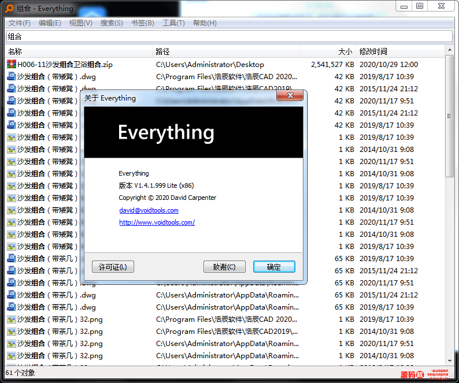Open the david@voidtools.com email link
459x383 pixels.
[x=149, y=210]
